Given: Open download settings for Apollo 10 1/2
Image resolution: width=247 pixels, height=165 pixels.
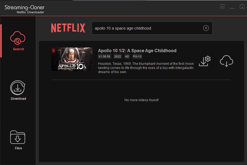Looking at the screenshot, I should pyautogui.click(x=204, y=61).
